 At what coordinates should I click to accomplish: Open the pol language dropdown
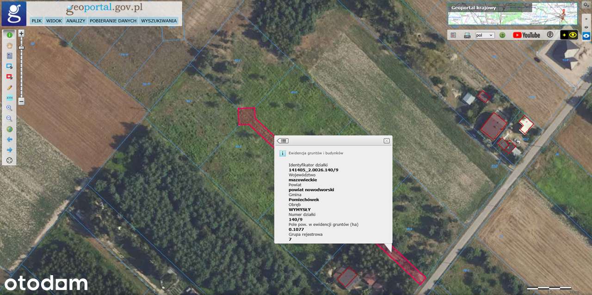[485, 35]
